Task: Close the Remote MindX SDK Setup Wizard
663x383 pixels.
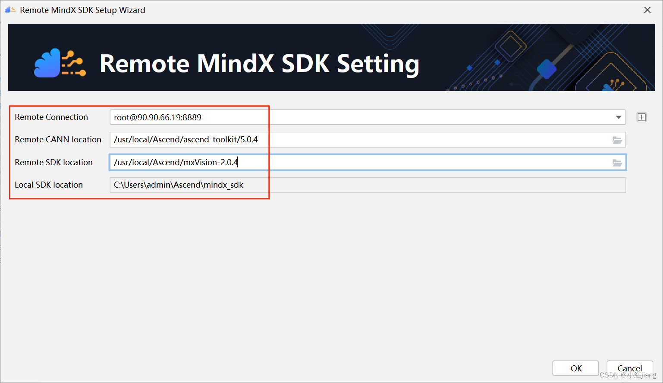Action: (x=647, y=10)
